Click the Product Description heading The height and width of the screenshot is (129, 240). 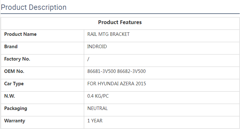pyautogui.click(x=34, y=7)
